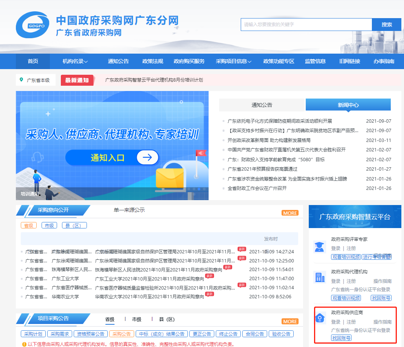The width and height of the screenshot is (404, 347).
Task: Click MORE in 项目采购公告 section
Action: 290,321
